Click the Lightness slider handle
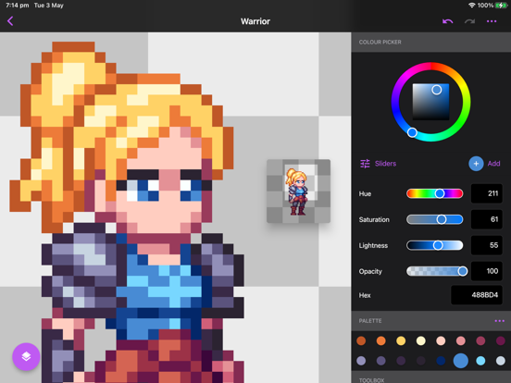This screenshot has height=383, width=511. pyautogui.click(x=438, y=245)
